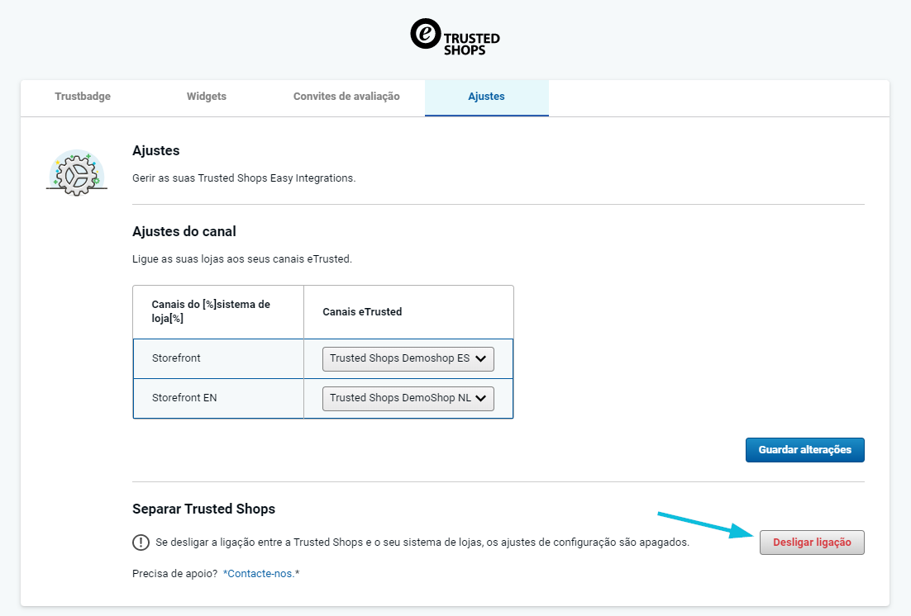
Task: Click the Ligue as suas lojas description
Action: click(242, 259)
